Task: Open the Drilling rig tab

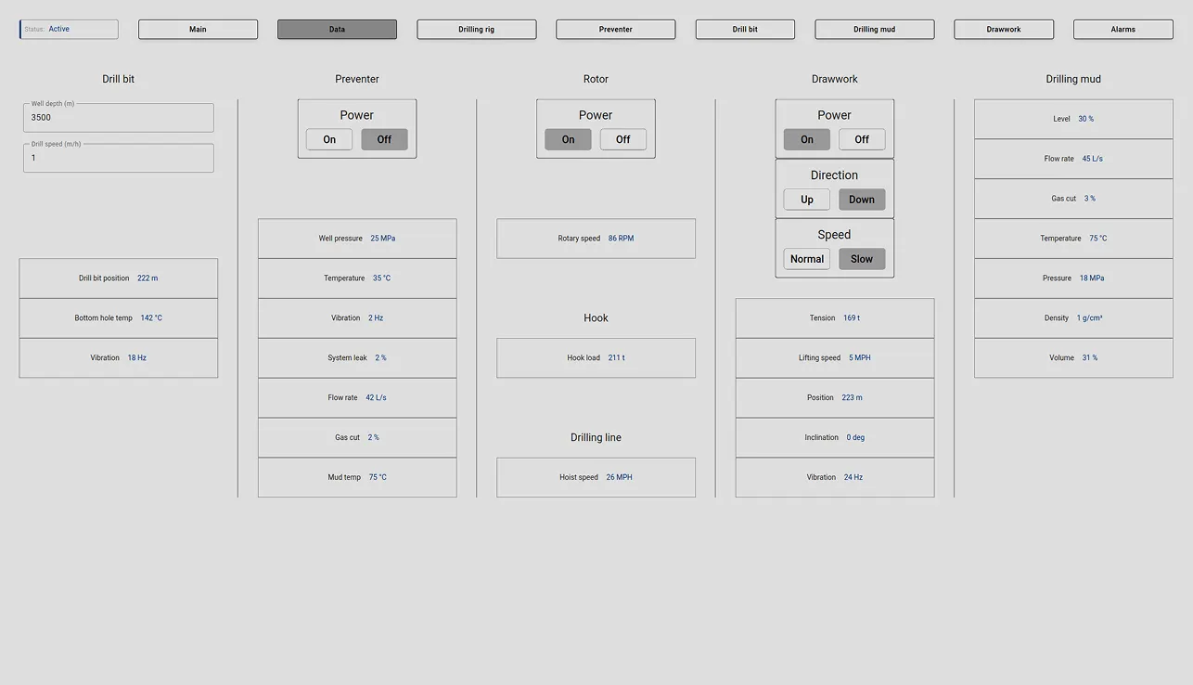Action: pos(476,30)
